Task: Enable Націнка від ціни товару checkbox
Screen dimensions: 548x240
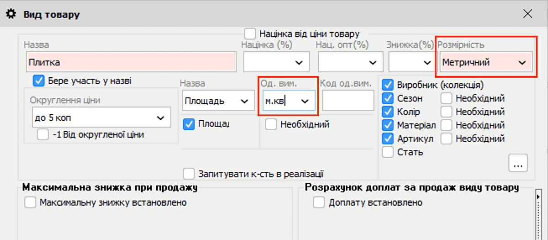Action: [x=250, y=34]
